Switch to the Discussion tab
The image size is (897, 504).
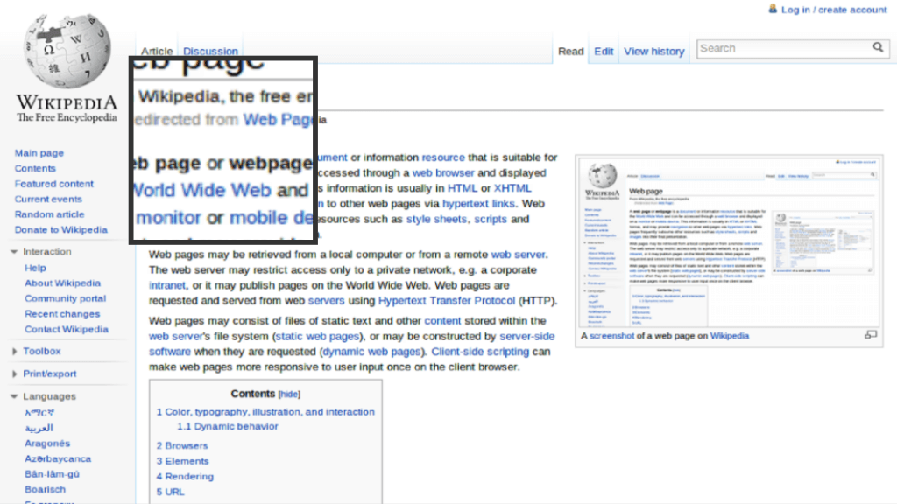tap(210, 52)
